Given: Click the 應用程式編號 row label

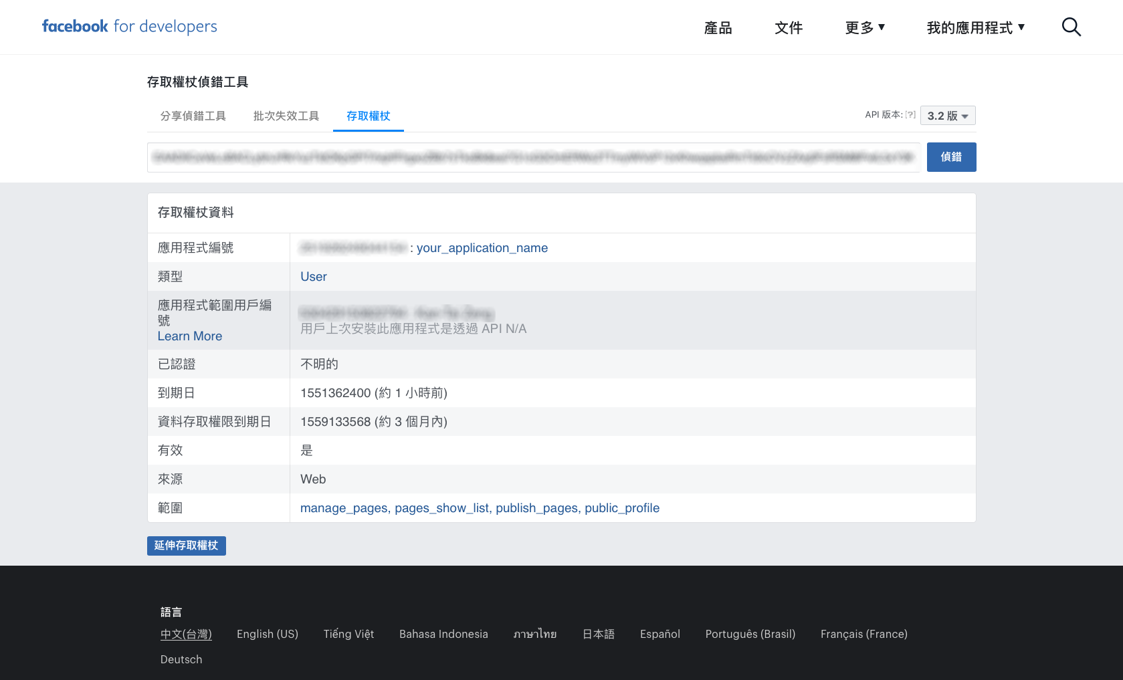Looking at the screenshot, I should tap(196, 248).
